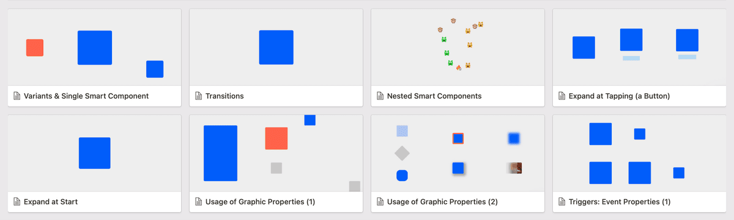Select the Transitions file title

[224, 96]
